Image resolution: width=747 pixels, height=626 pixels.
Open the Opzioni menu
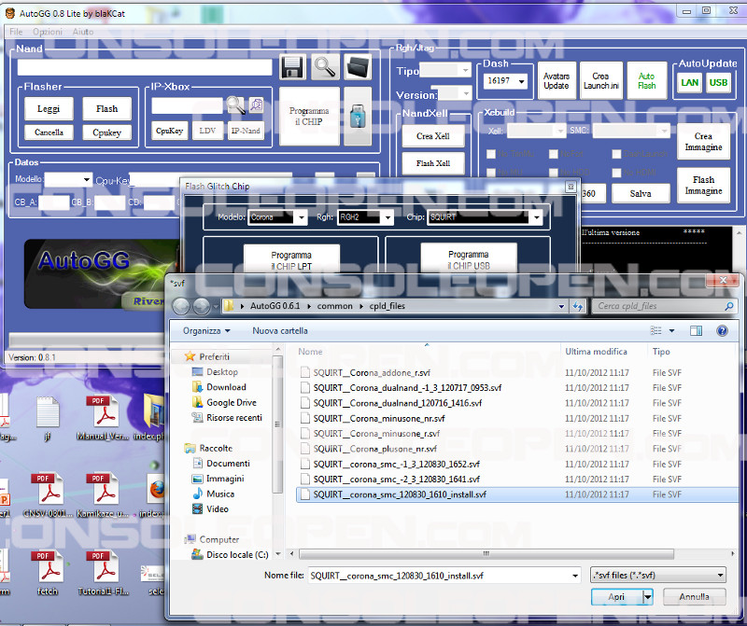[48, 32]
